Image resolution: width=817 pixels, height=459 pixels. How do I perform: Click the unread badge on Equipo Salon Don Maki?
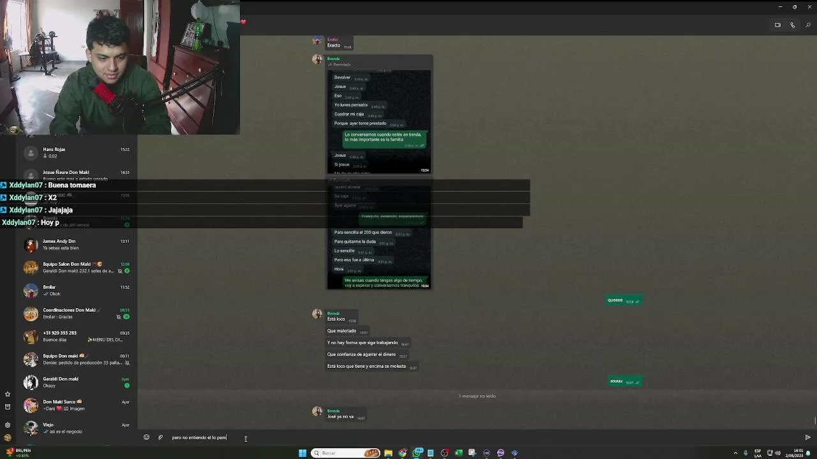[x=126, y=271]
